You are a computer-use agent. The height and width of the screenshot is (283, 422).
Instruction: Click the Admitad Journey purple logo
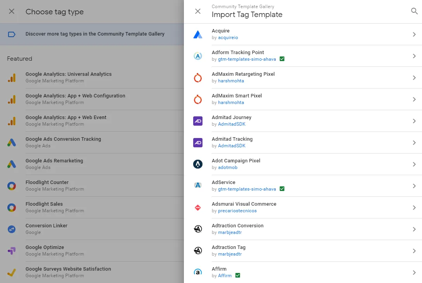[x=198, y=121]
